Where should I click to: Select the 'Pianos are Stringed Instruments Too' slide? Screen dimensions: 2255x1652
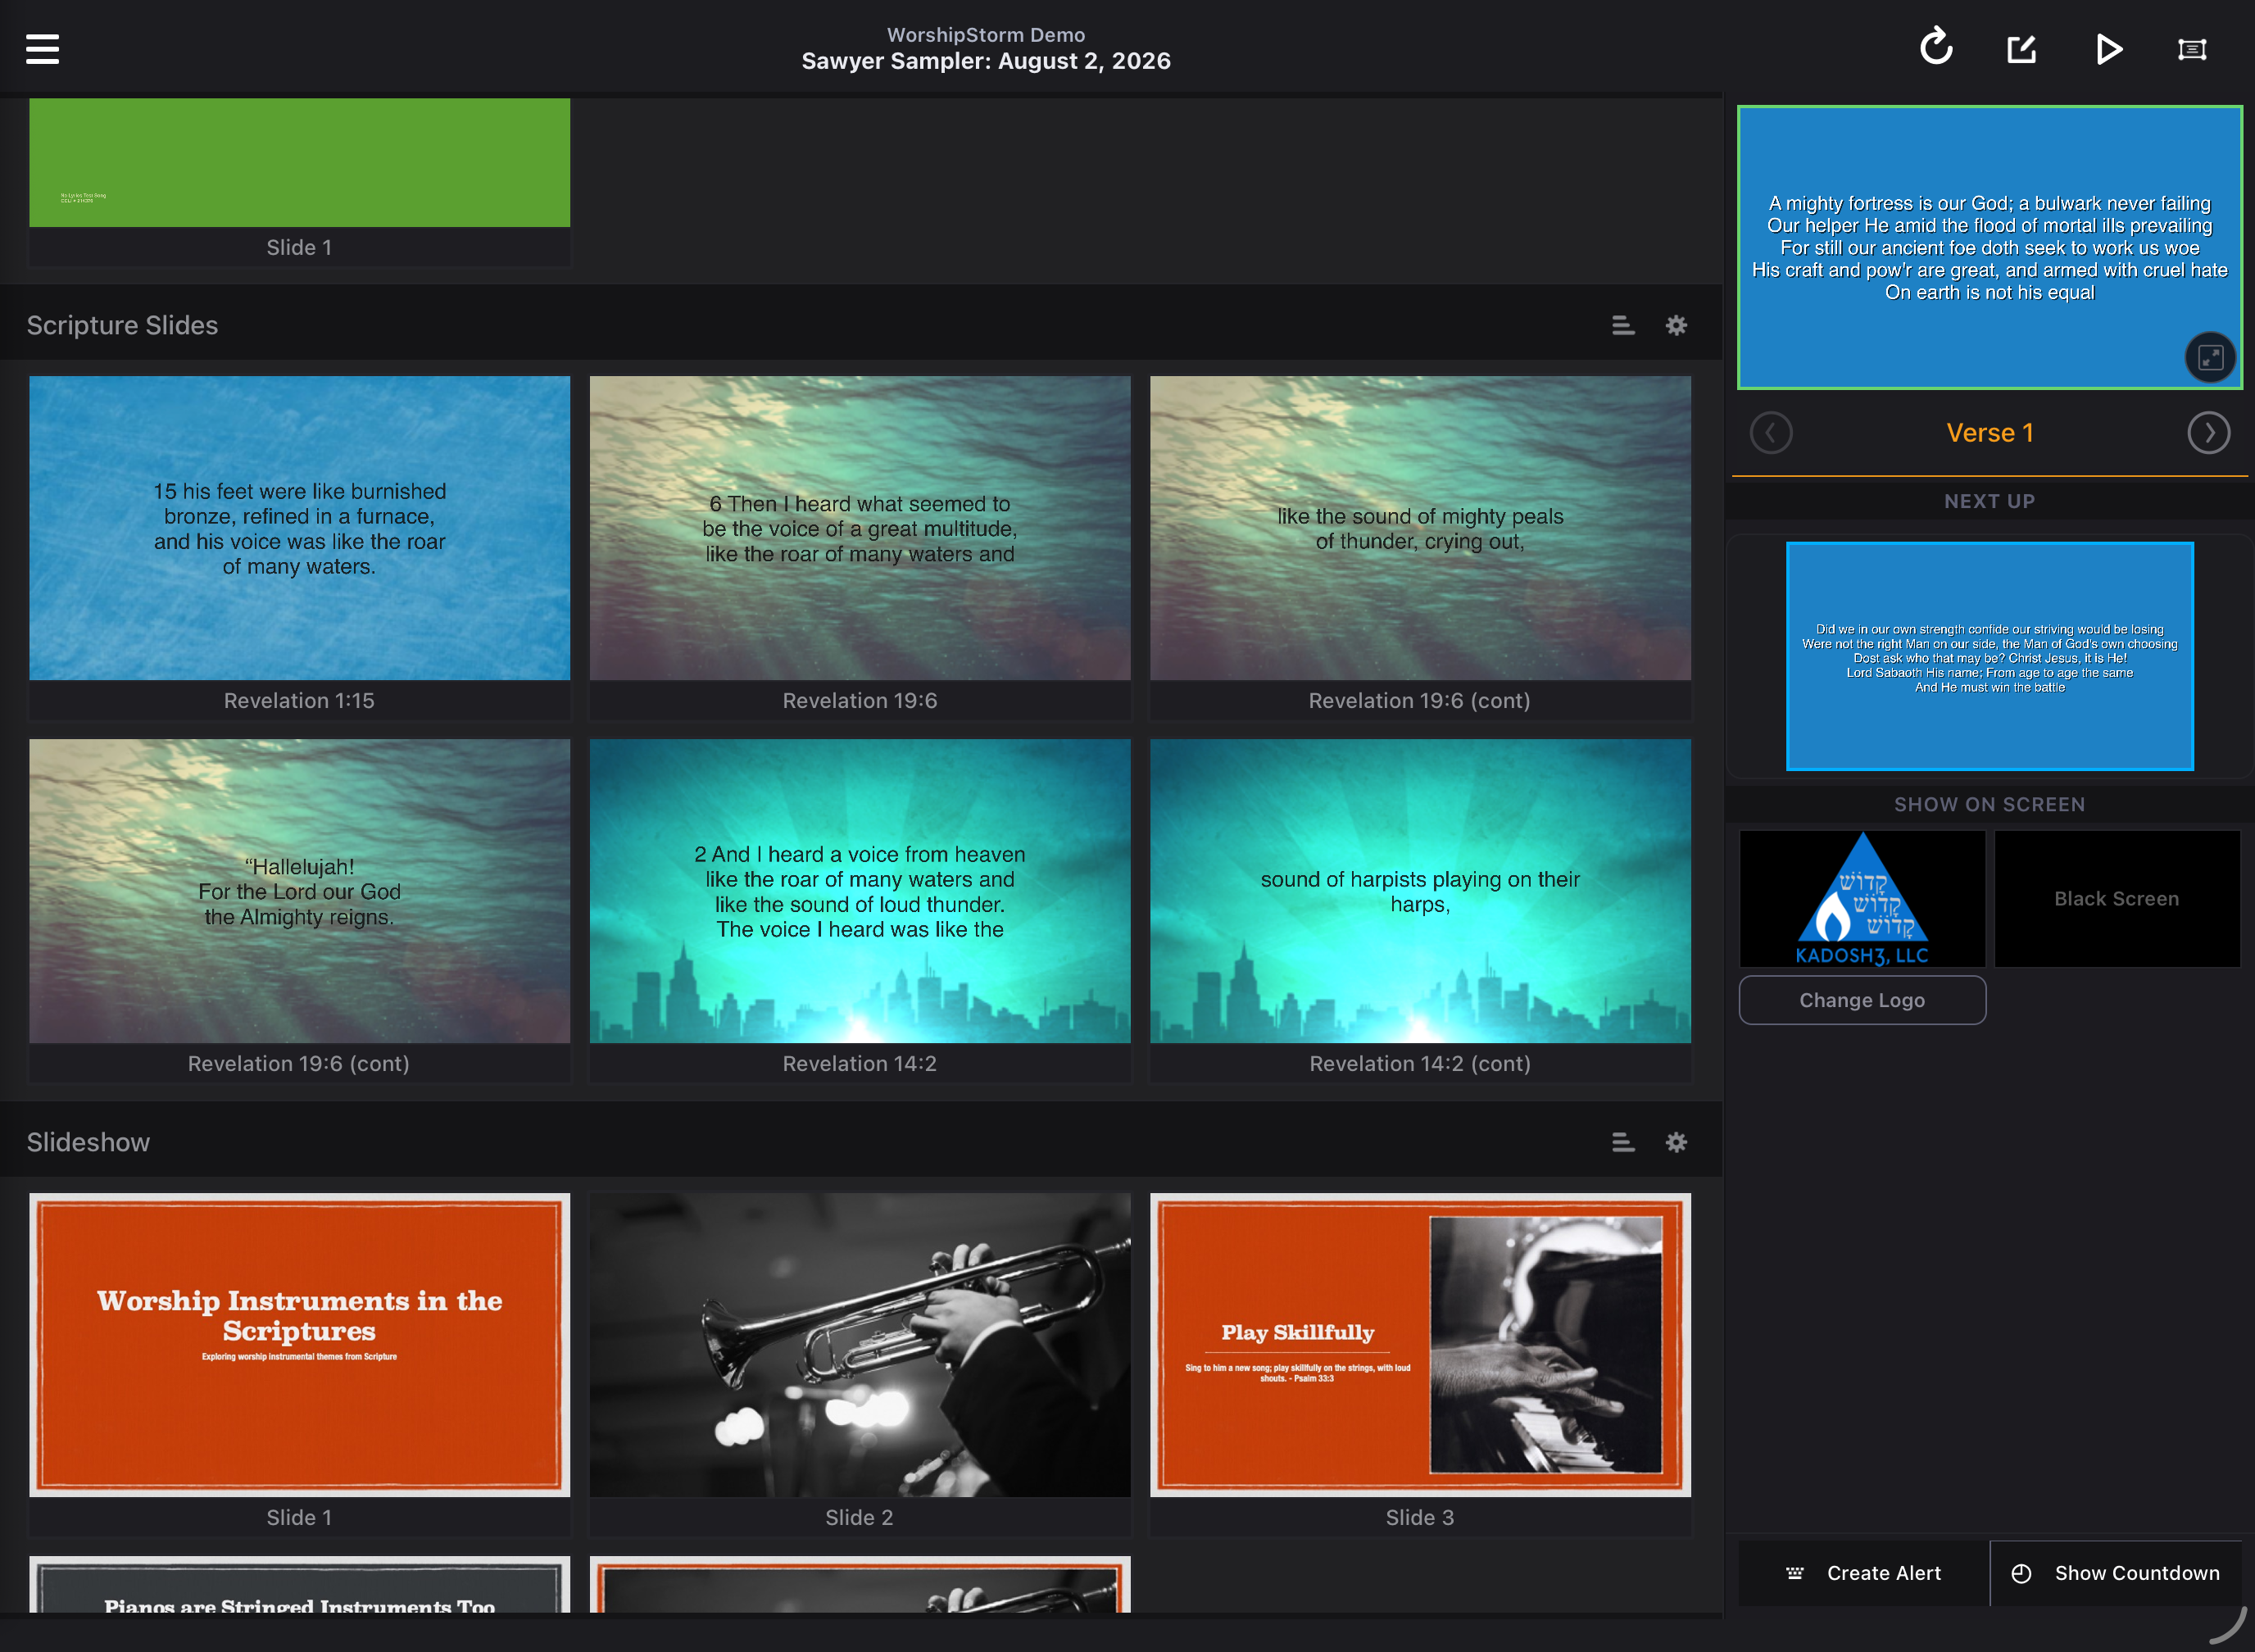tap(299, 1584)
